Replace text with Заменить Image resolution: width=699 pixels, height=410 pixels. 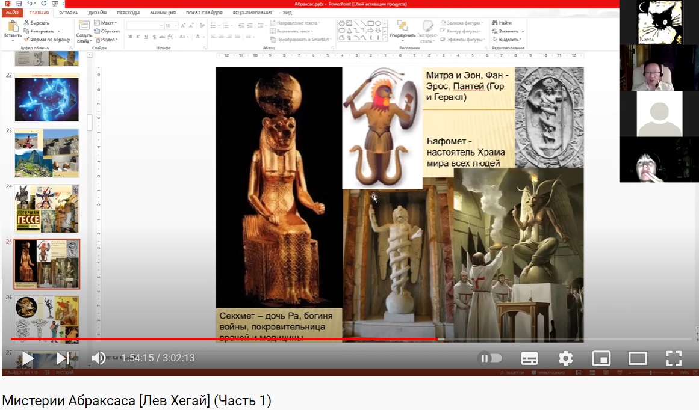click(x=506, y=31)
